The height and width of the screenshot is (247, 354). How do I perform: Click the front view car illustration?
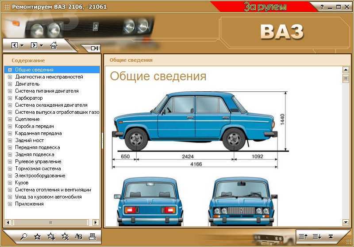click(x=242, y=202)
